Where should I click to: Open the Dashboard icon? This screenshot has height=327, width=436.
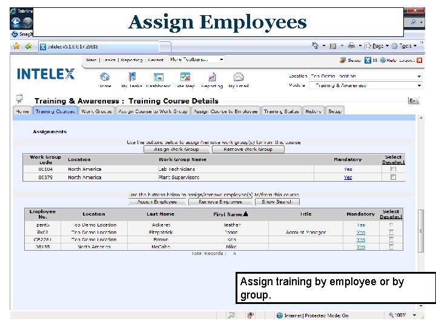click(158, 77)
